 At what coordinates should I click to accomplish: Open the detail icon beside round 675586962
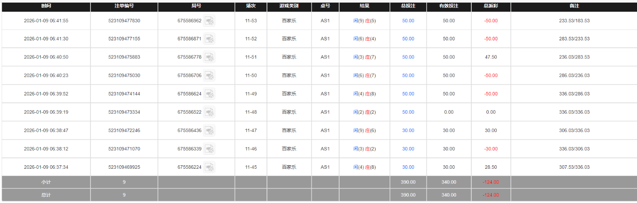click(x=210, y=21)
